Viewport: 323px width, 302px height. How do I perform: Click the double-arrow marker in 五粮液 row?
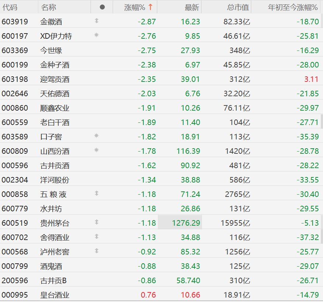click(96, 193)
